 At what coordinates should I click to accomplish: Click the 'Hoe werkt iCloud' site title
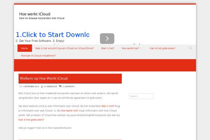[35, 14]
